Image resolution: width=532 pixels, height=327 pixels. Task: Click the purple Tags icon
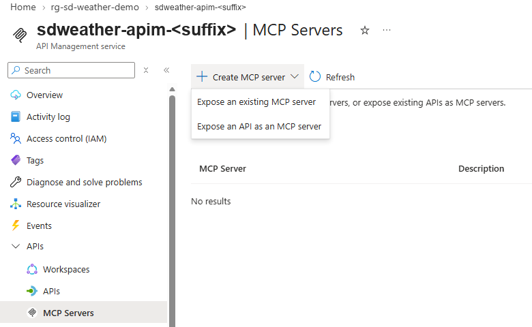pos(16,160)
